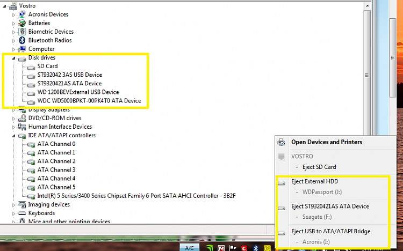This screenshot has width=403, height=251.
Task: Open the McAfee tray icon
Action: pyautogui.click(x=221, y=248)
